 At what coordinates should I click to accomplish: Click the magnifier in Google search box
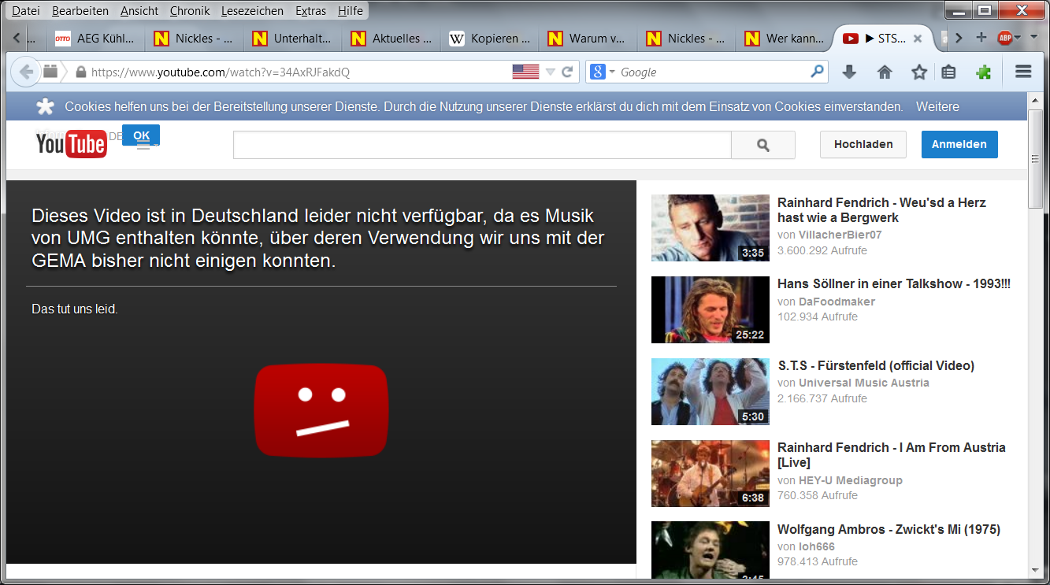tap(817, 71)
